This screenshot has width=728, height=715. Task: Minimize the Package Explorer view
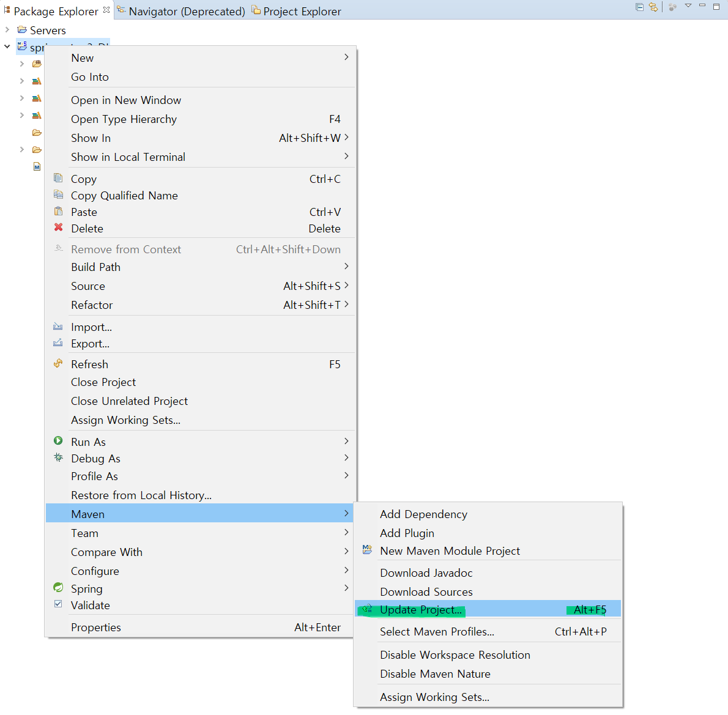[702, 6]
